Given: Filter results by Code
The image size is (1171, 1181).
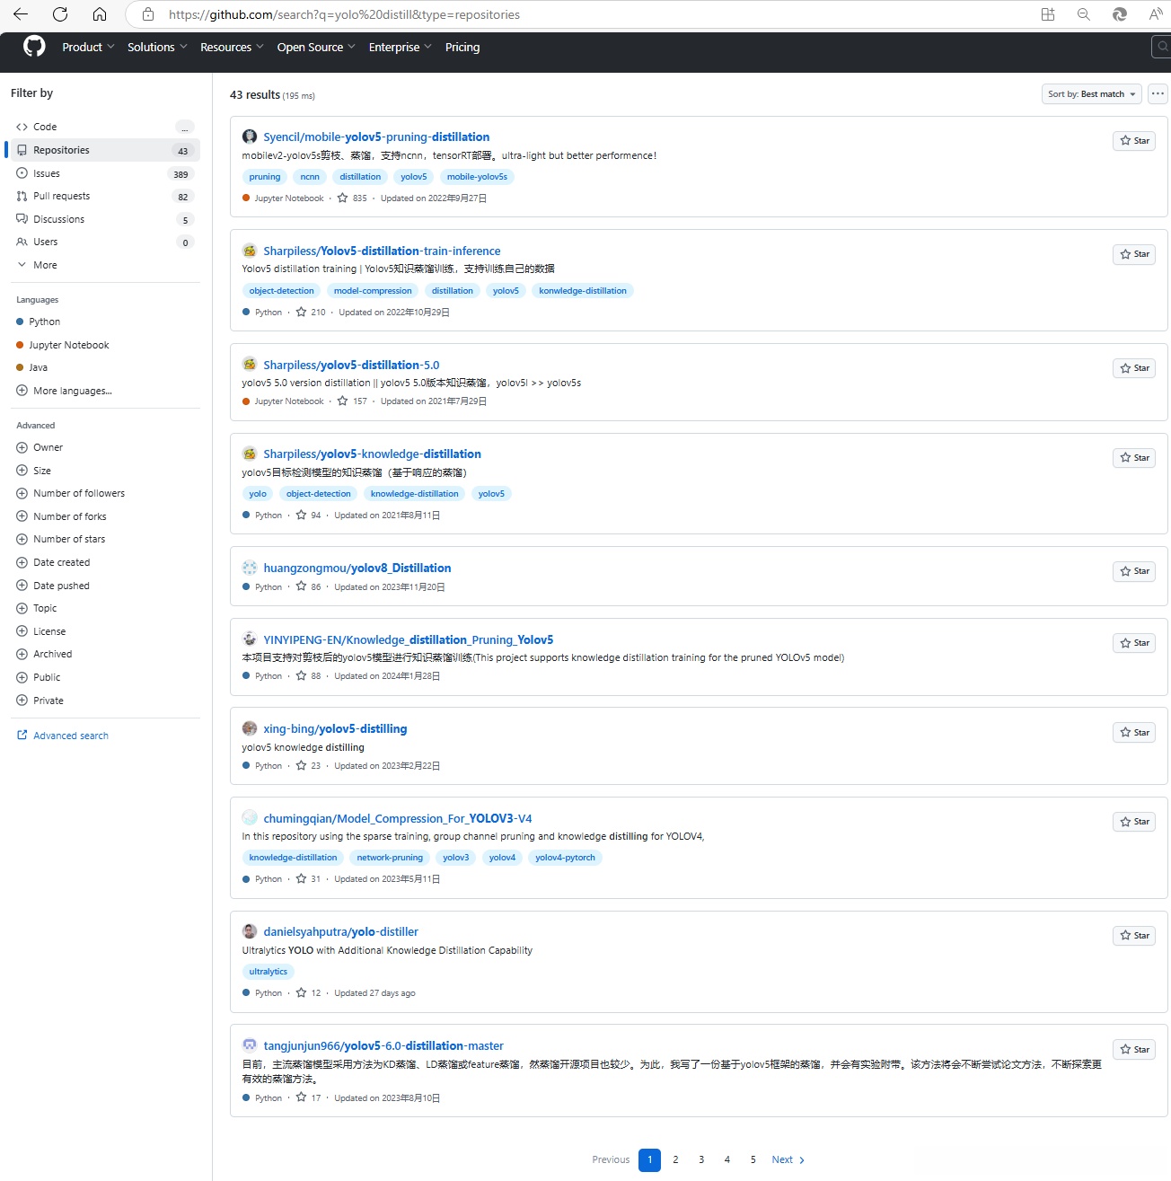Looking at the screenshot, I should pos(104,127).
